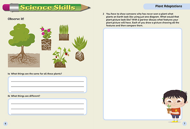Click the question 2 instruction paragraph

pyautogui.click(x=141, y=20)
